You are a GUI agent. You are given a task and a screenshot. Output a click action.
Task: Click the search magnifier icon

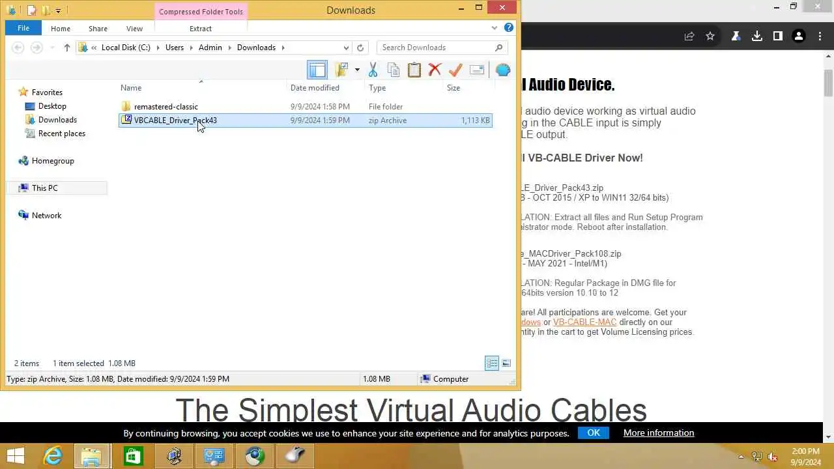point(499,48)
